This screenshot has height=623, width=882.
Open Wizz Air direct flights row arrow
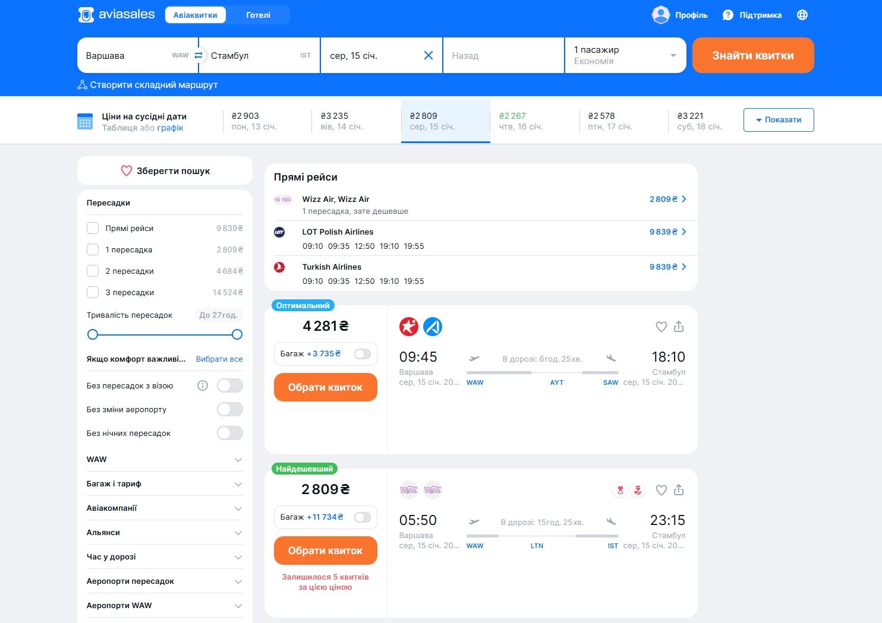coord(684,199)
